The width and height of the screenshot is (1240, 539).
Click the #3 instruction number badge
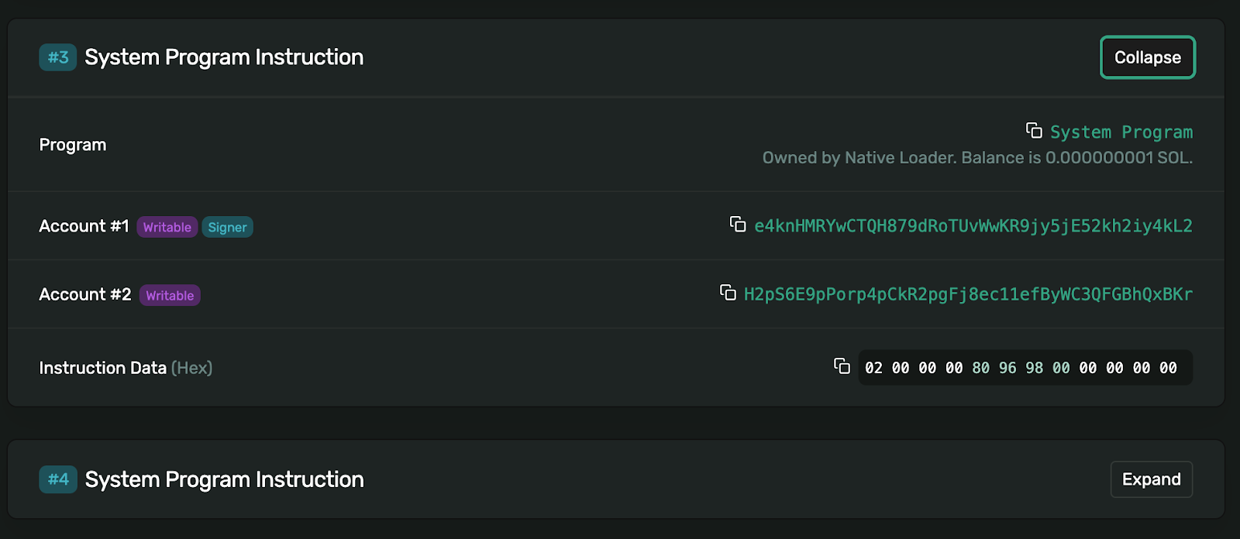(58, 57)
